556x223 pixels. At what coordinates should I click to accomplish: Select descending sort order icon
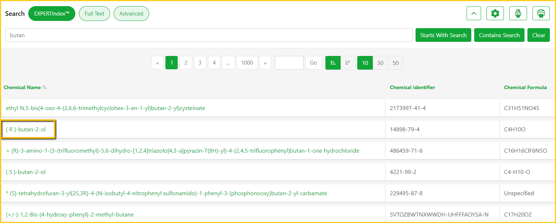point(348,63)
